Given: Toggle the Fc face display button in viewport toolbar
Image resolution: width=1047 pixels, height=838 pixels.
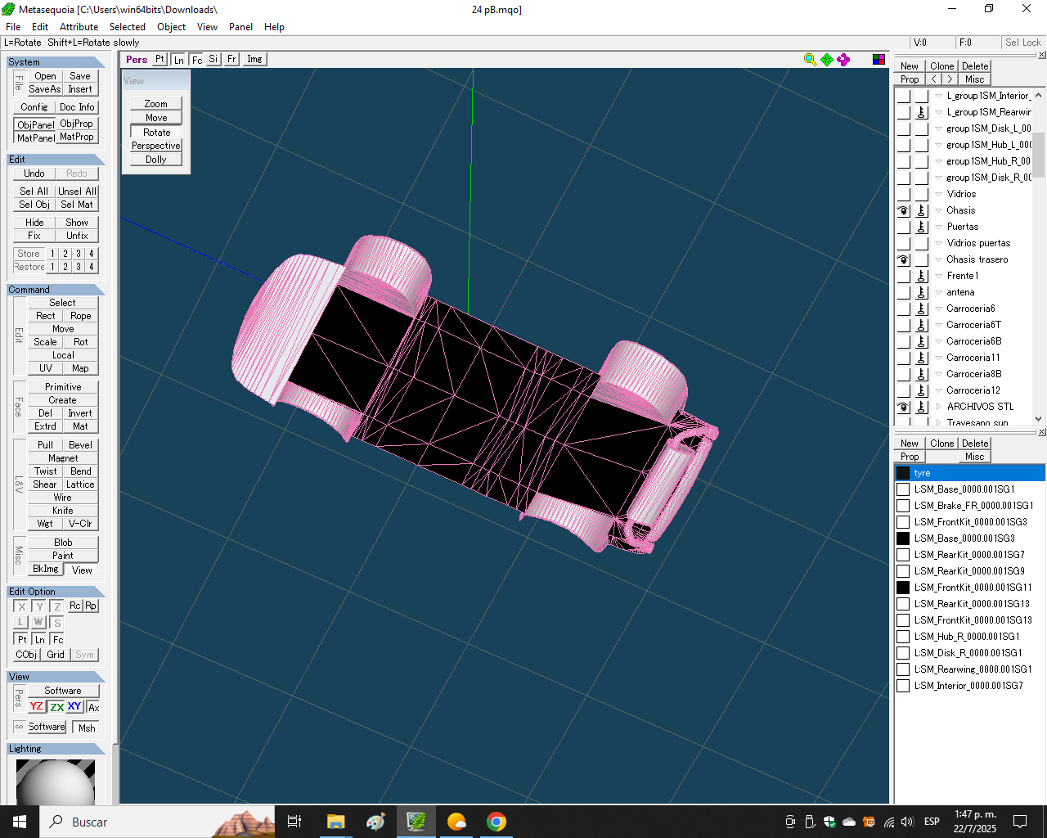Looking at the screenshot, I should tap(197, 60).
